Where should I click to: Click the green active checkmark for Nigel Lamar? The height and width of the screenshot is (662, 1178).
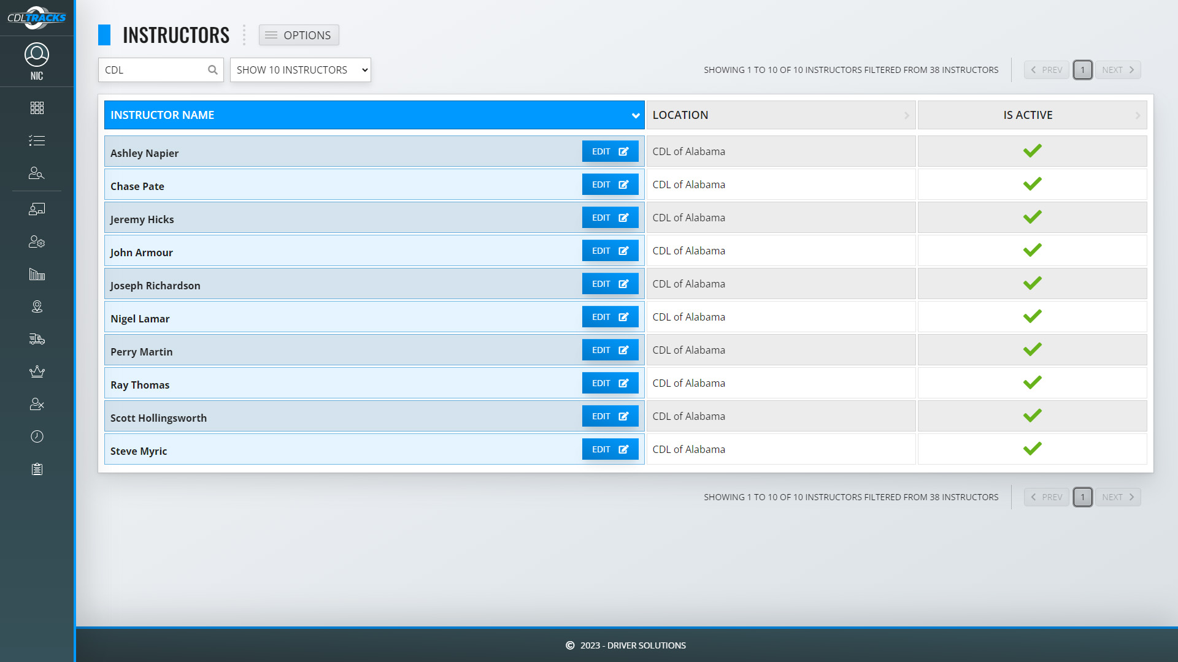click(1033, 316)
